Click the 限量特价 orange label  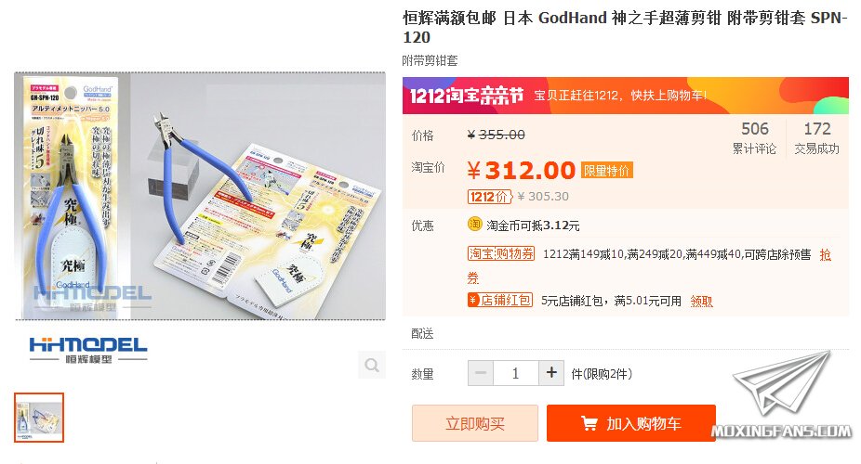pyautogui.click(x=607, y=171)
